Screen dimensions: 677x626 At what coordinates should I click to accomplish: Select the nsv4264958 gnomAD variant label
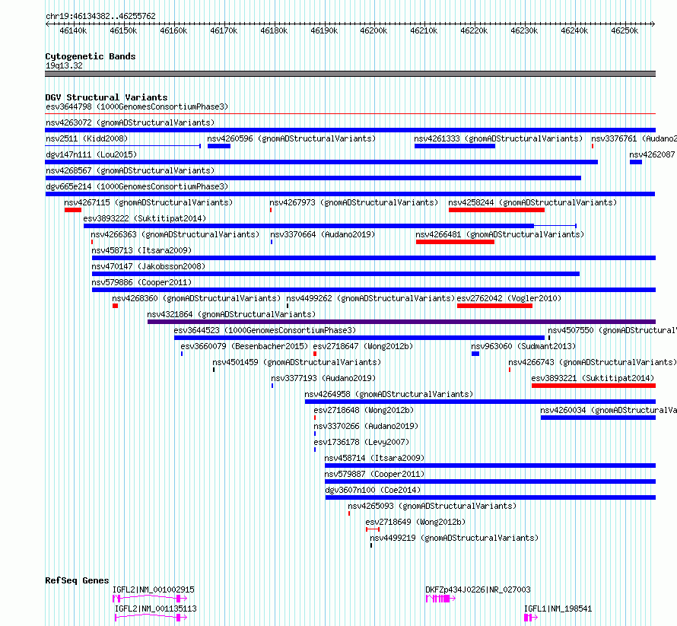[389, 394]
